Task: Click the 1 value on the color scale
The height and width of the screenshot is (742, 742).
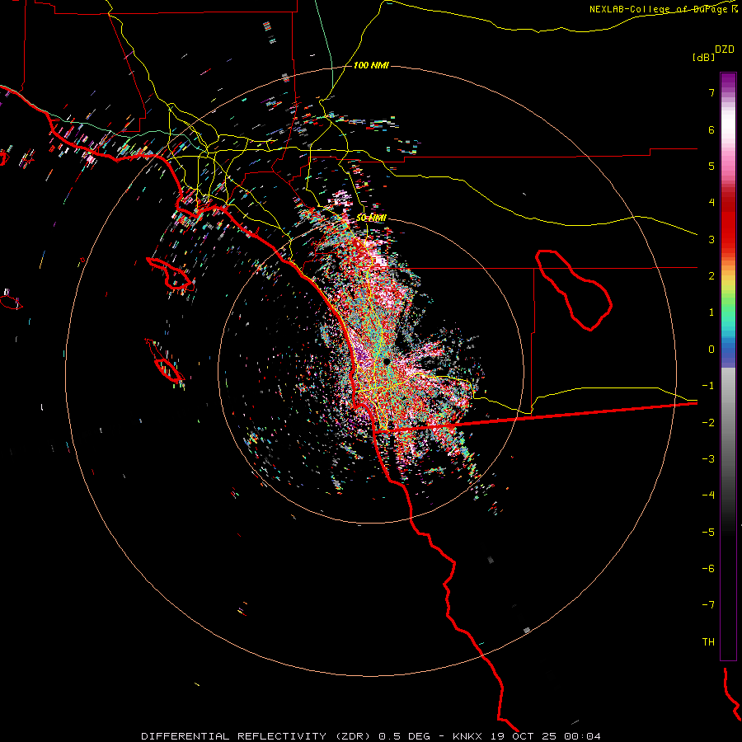Action: coord(711,312)
